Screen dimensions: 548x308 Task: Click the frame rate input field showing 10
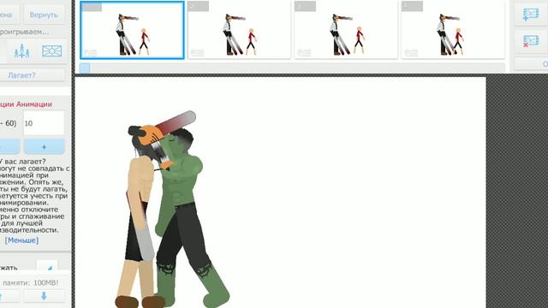44,123
